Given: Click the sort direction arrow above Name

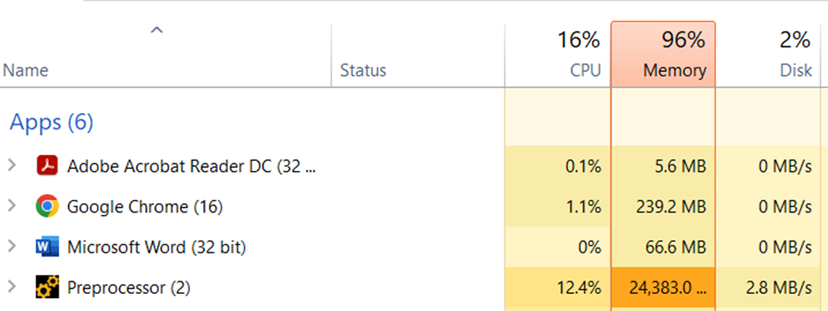Looking at the screenshot, I should (157, 30).
